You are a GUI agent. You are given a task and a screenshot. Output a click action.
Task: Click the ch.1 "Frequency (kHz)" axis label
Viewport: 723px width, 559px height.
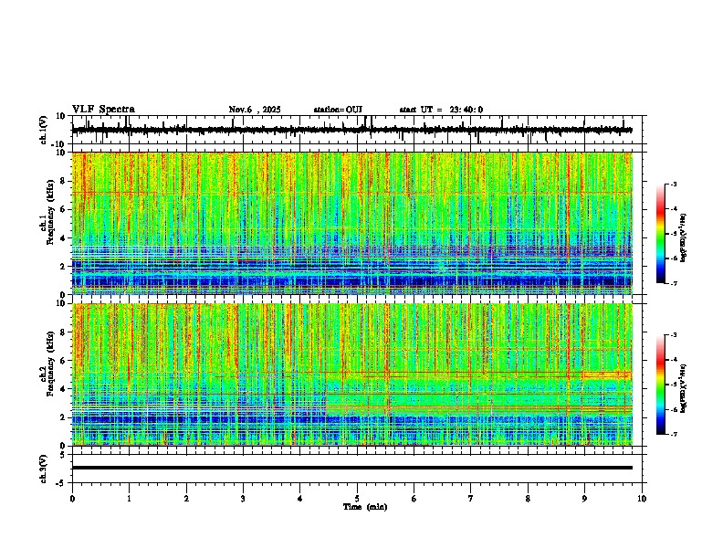tap(49, 213)
